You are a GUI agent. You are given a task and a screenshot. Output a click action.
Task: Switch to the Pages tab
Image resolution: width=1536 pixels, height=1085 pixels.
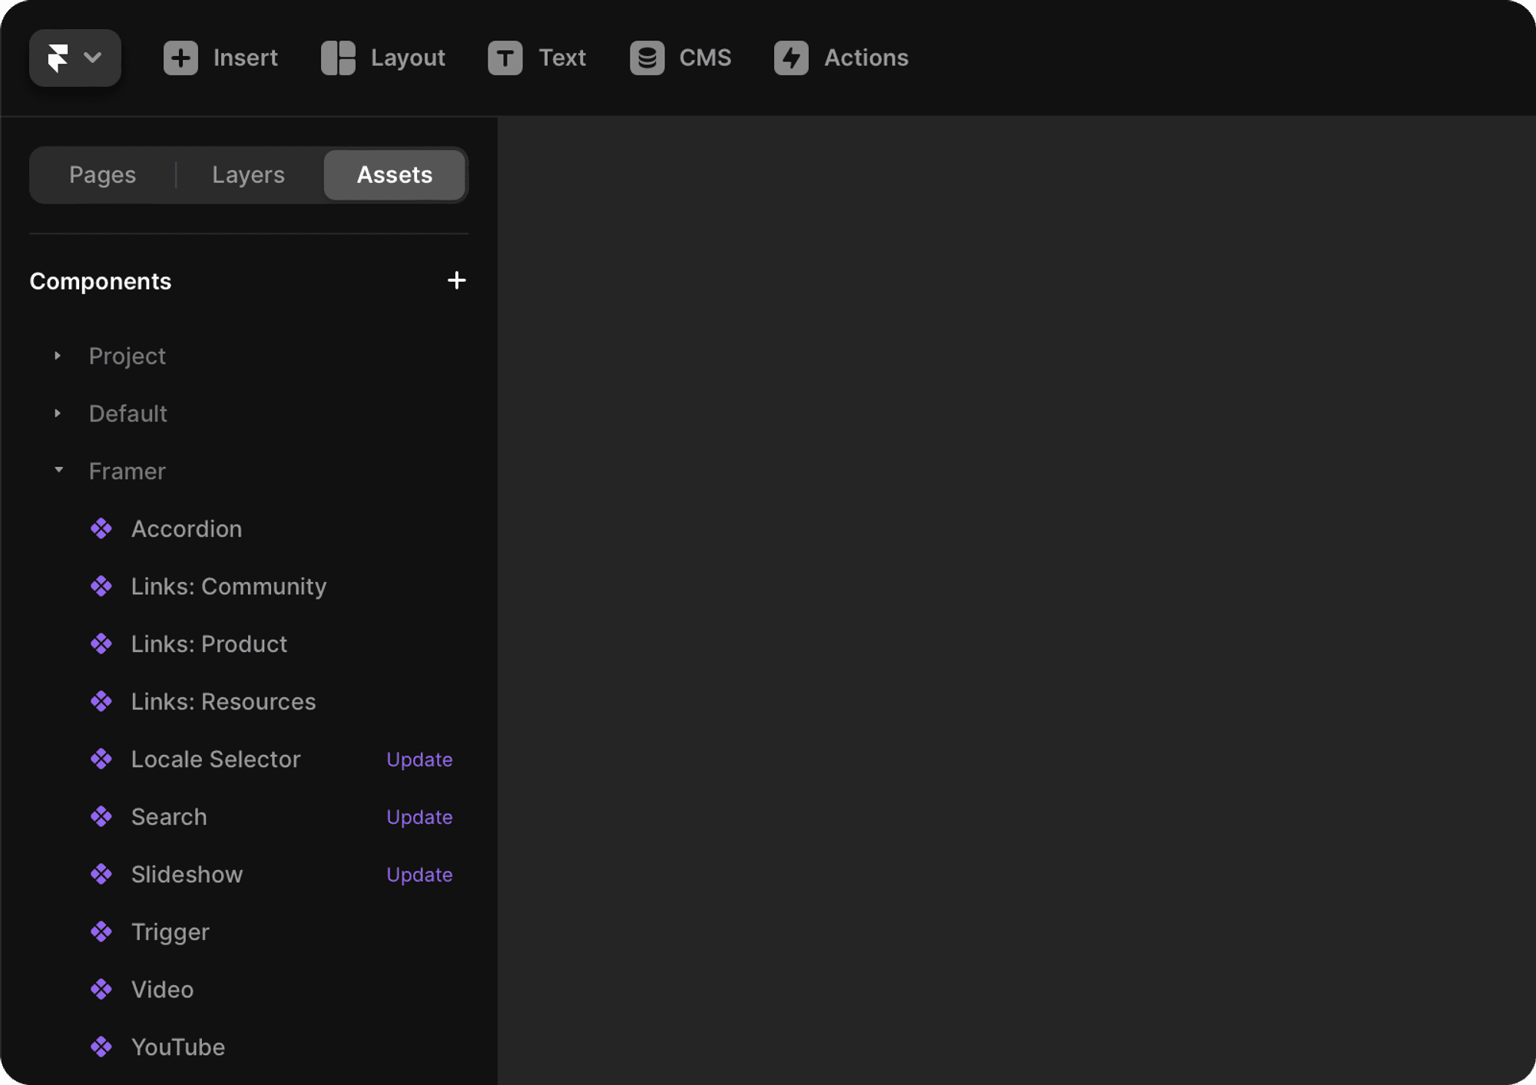(102, 175)
